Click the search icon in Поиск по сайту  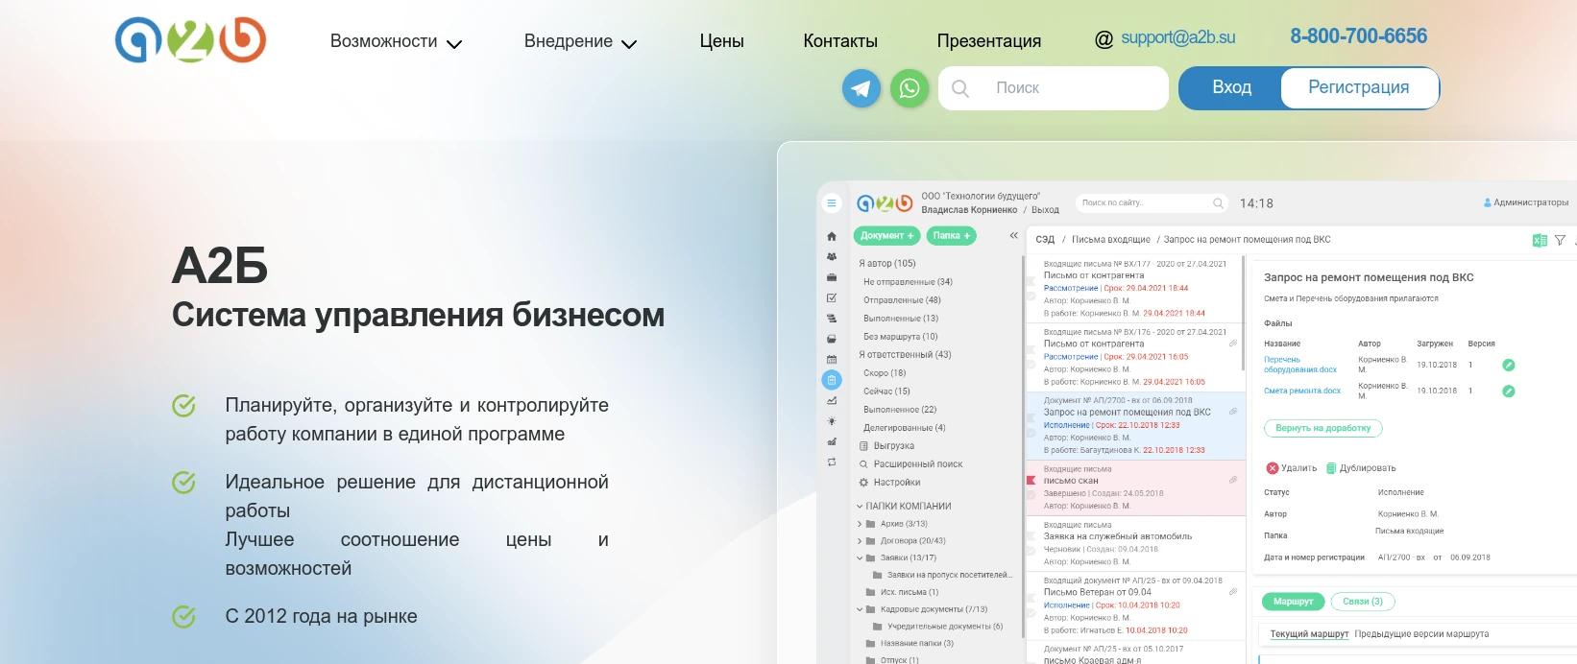click(1218, 203)
